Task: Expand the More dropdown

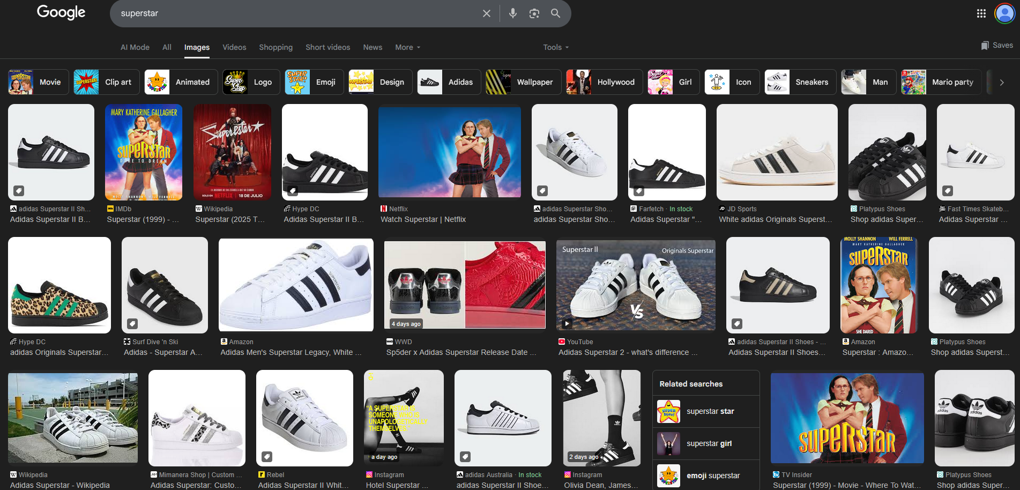Action: point(408,47)
